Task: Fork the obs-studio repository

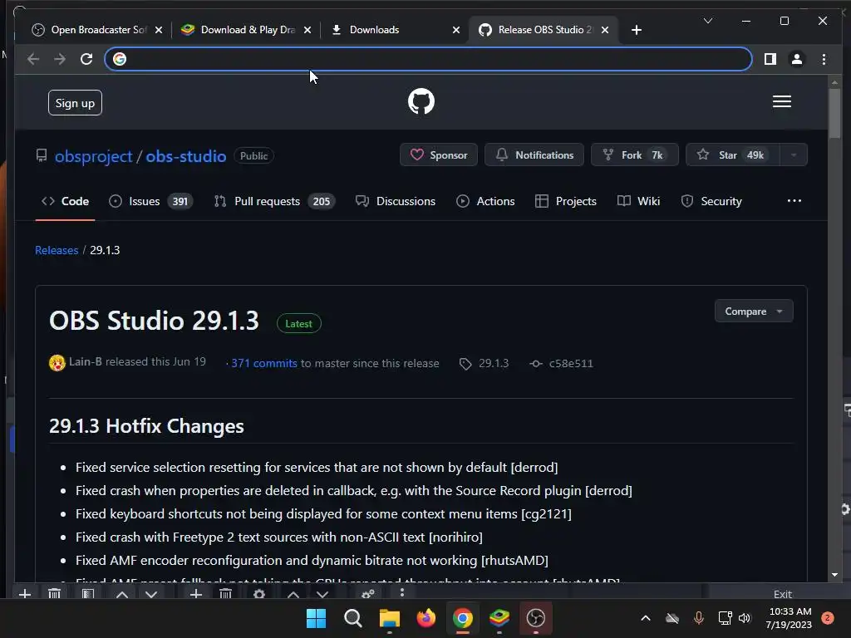Action: click(x=634, y=155)
